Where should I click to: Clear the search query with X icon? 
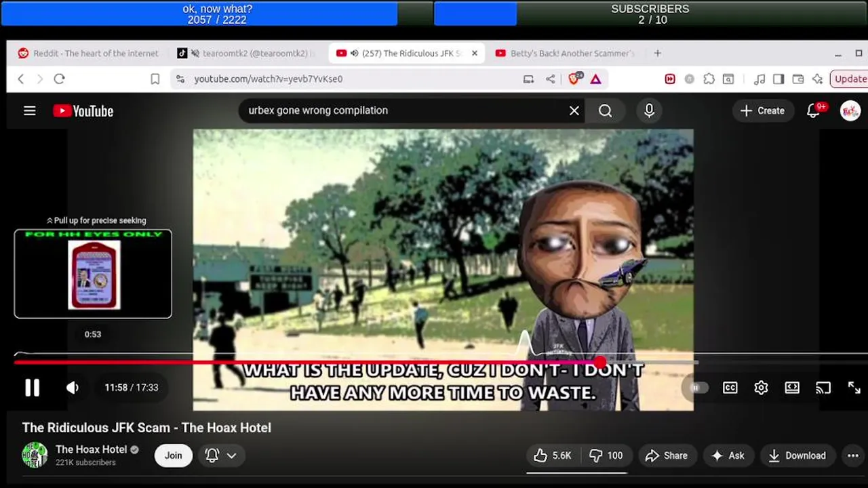point(574,110)
